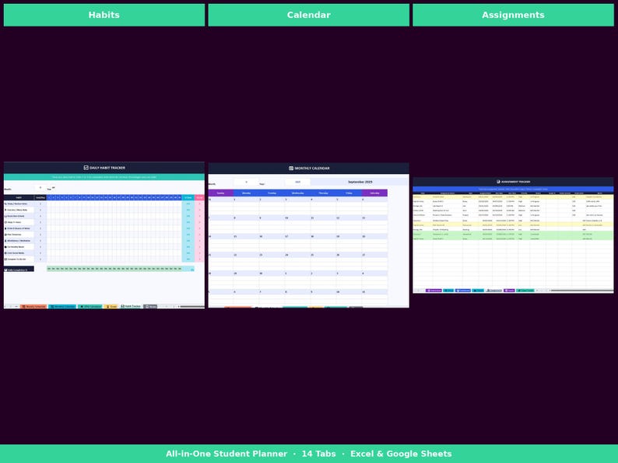Select the Year input cell in Monthly Calendar
The height and width of the screenshot is (463, 618).
297,182
